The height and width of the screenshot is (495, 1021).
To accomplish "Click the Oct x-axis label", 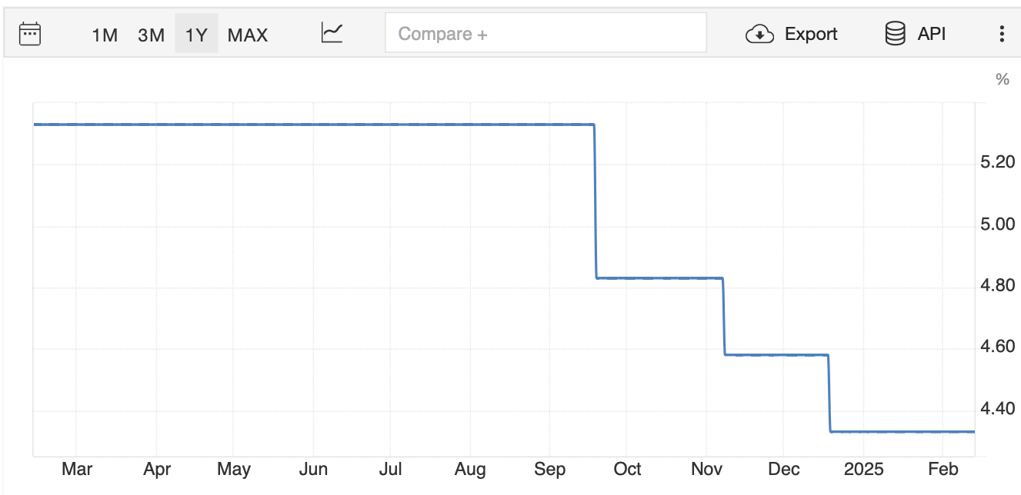I will tap(628, 469).
